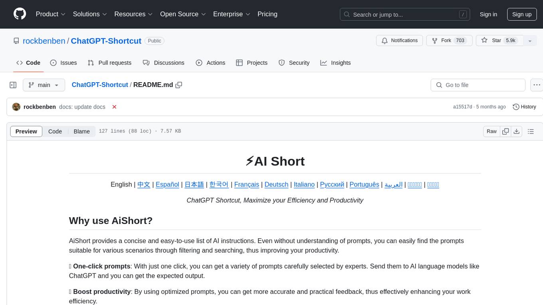543x305 pixels.
Task: Click the star count 5.9k
Action: pyautogui.click(x=511, y=40)
